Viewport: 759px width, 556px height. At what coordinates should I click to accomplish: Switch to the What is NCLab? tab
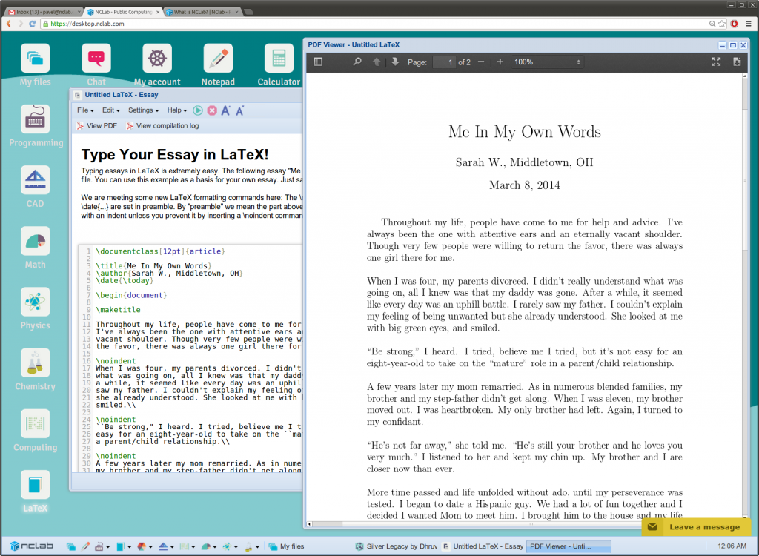[202, 12]
